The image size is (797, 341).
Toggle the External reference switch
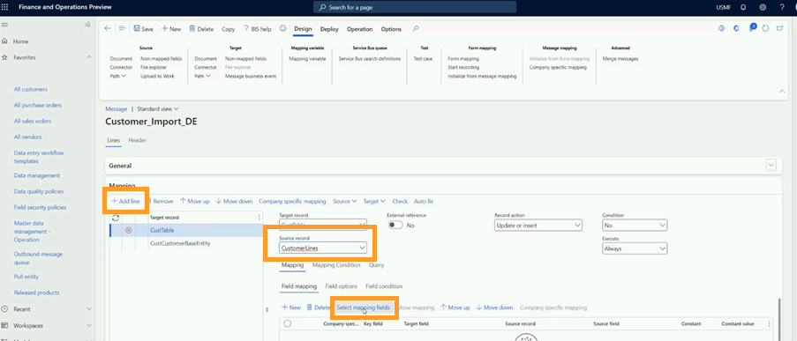point(395,226)
